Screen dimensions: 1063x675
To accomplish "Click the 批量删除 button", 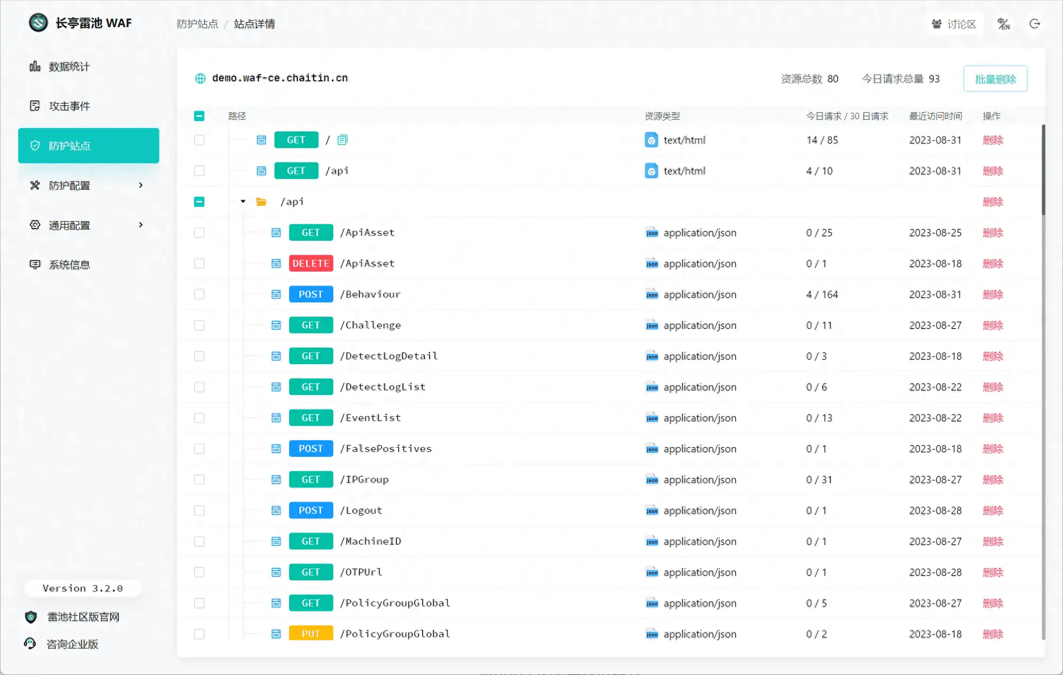I will [x=995, y=78].
